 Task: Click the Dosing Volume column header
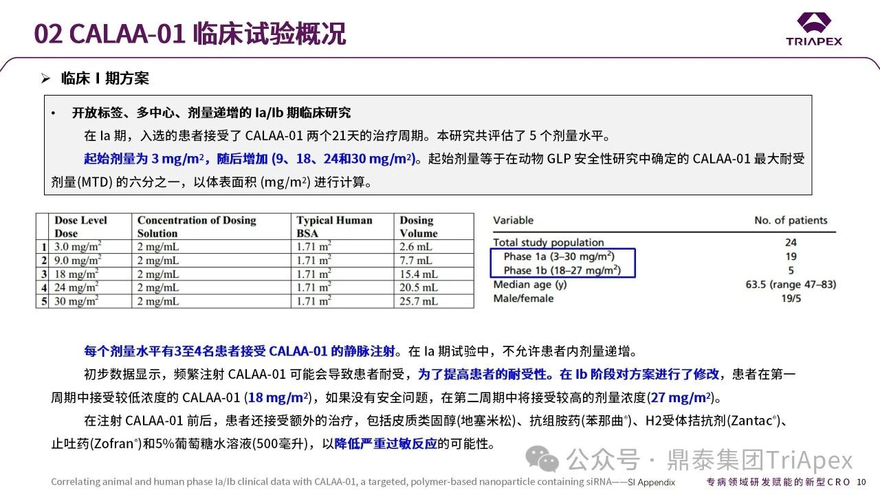(x=418, y=227)
